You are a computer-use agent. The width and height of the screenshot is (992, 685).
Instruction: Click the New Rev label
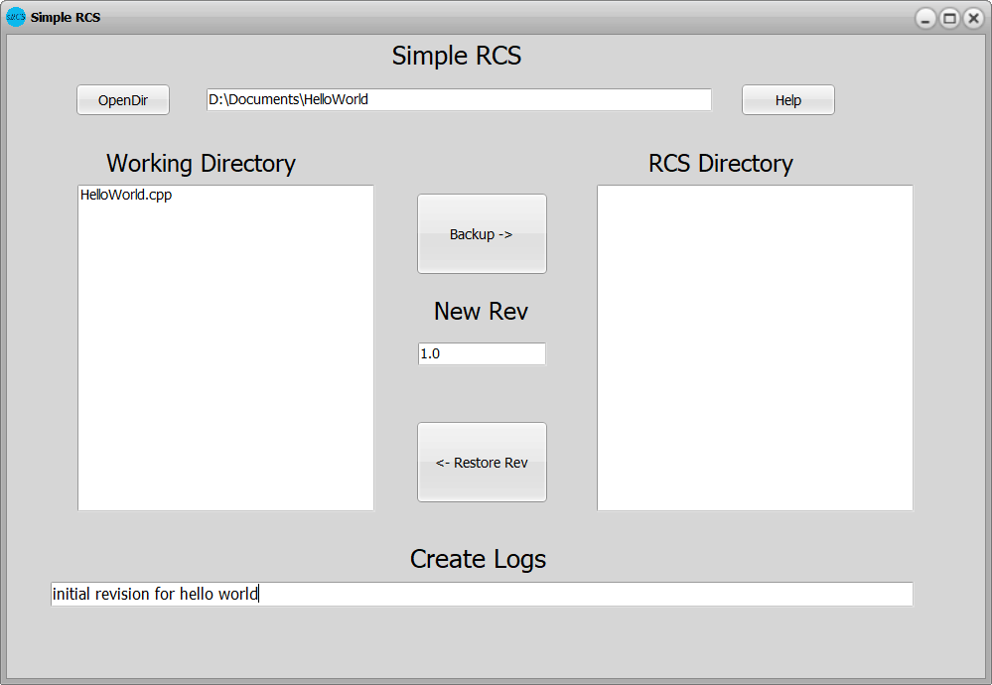(x=481, y=312)
